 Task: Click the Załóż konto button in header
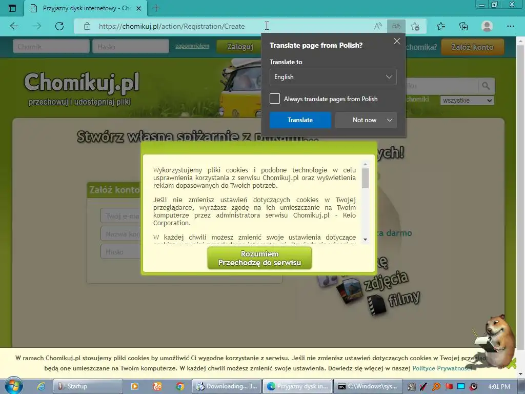point(472,47)
